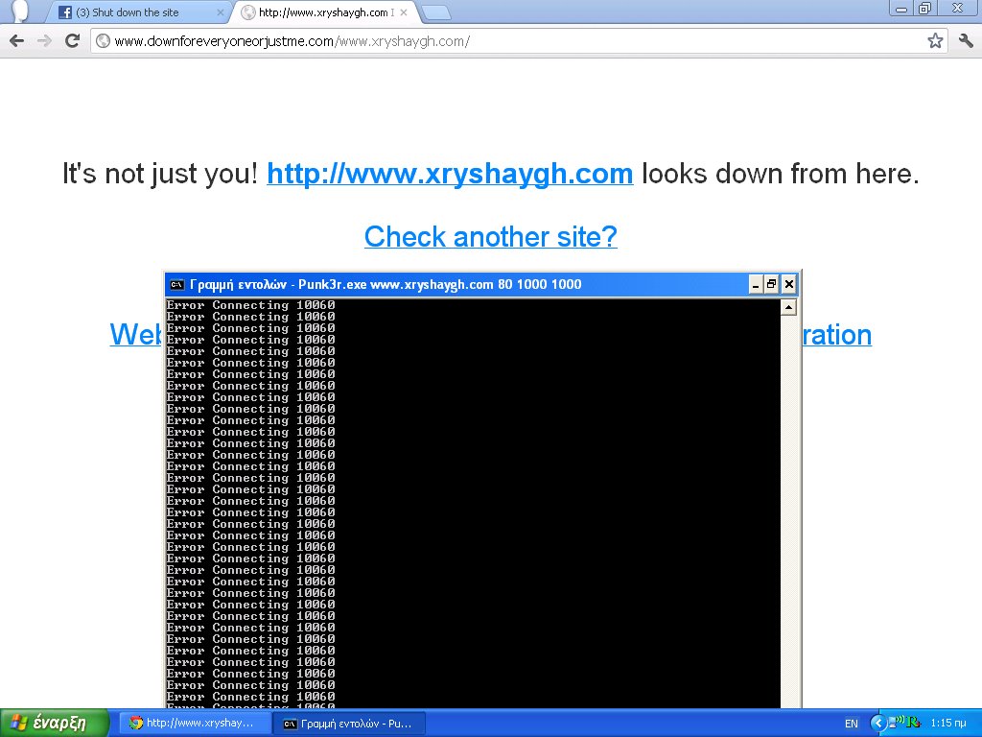Click the Facebook favicon on first tab

coord(65,12)
